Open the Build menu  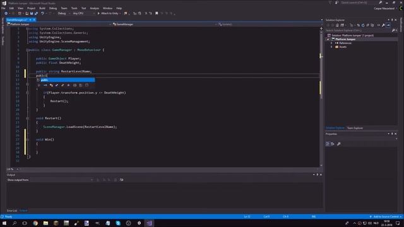[x=42, y=8]
